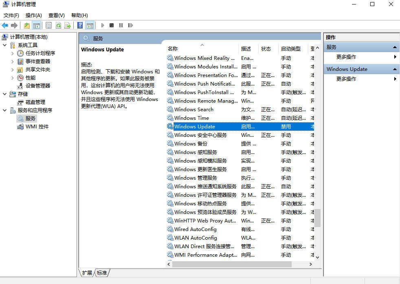Open help with the blue question mark icon
400x284 pixels.
pos(80,25)
